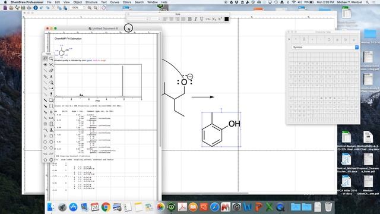380x214 pixels.
Task: Click the NMR spectrum plot in Untitled Document
Action: (x=97, y=81)
